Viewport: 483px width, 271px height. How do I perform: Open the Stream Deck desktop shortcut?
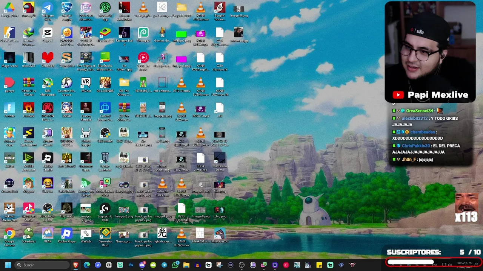coord(9,186)
